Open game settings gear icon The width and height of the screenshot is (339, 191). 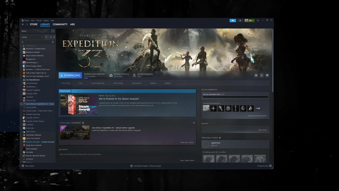(256, 75)
